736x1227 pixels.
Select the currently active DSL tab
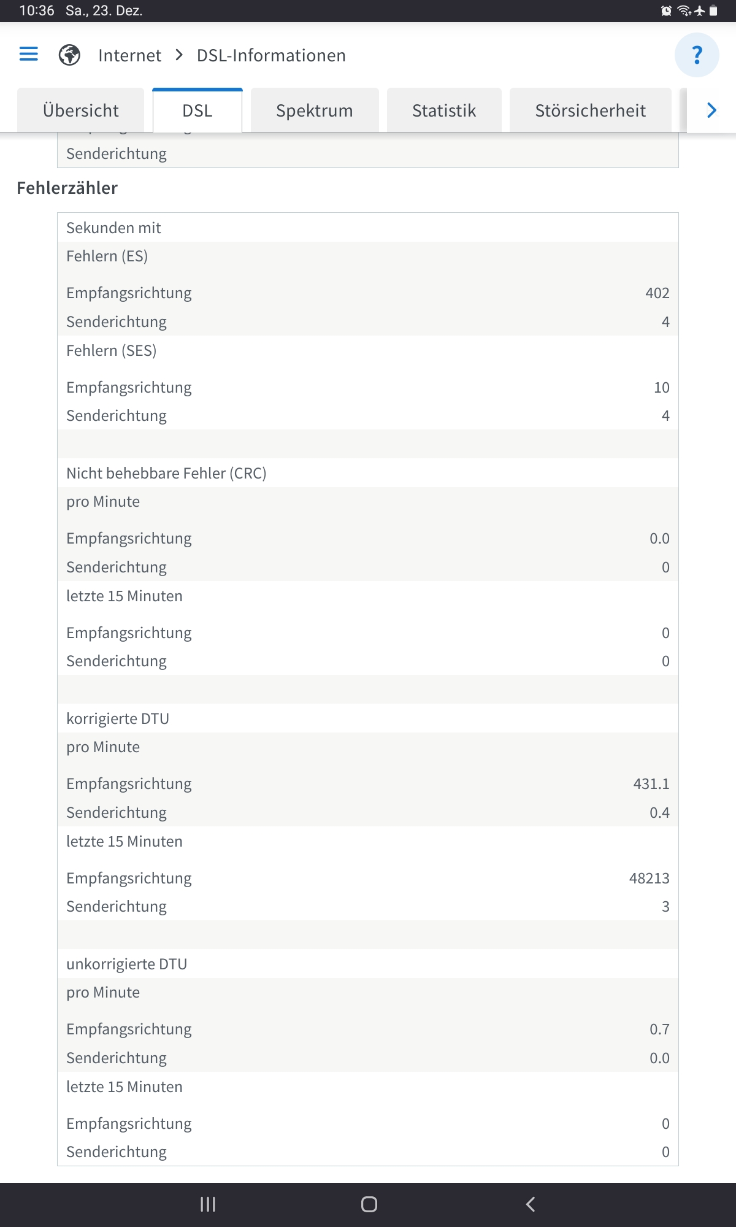[x=196, y=110]
